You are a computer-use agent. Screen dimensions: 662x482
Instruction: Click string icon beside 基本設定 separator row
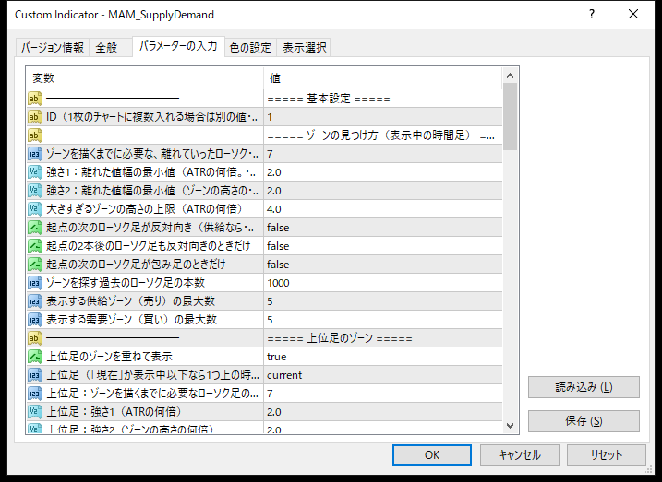[35, 99]
